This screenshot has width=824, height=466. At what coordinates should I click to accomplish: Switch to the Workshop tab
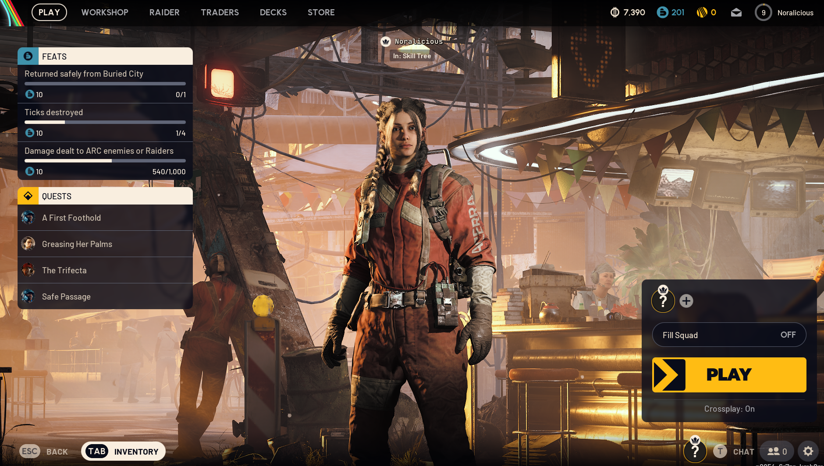click(105, 12)
